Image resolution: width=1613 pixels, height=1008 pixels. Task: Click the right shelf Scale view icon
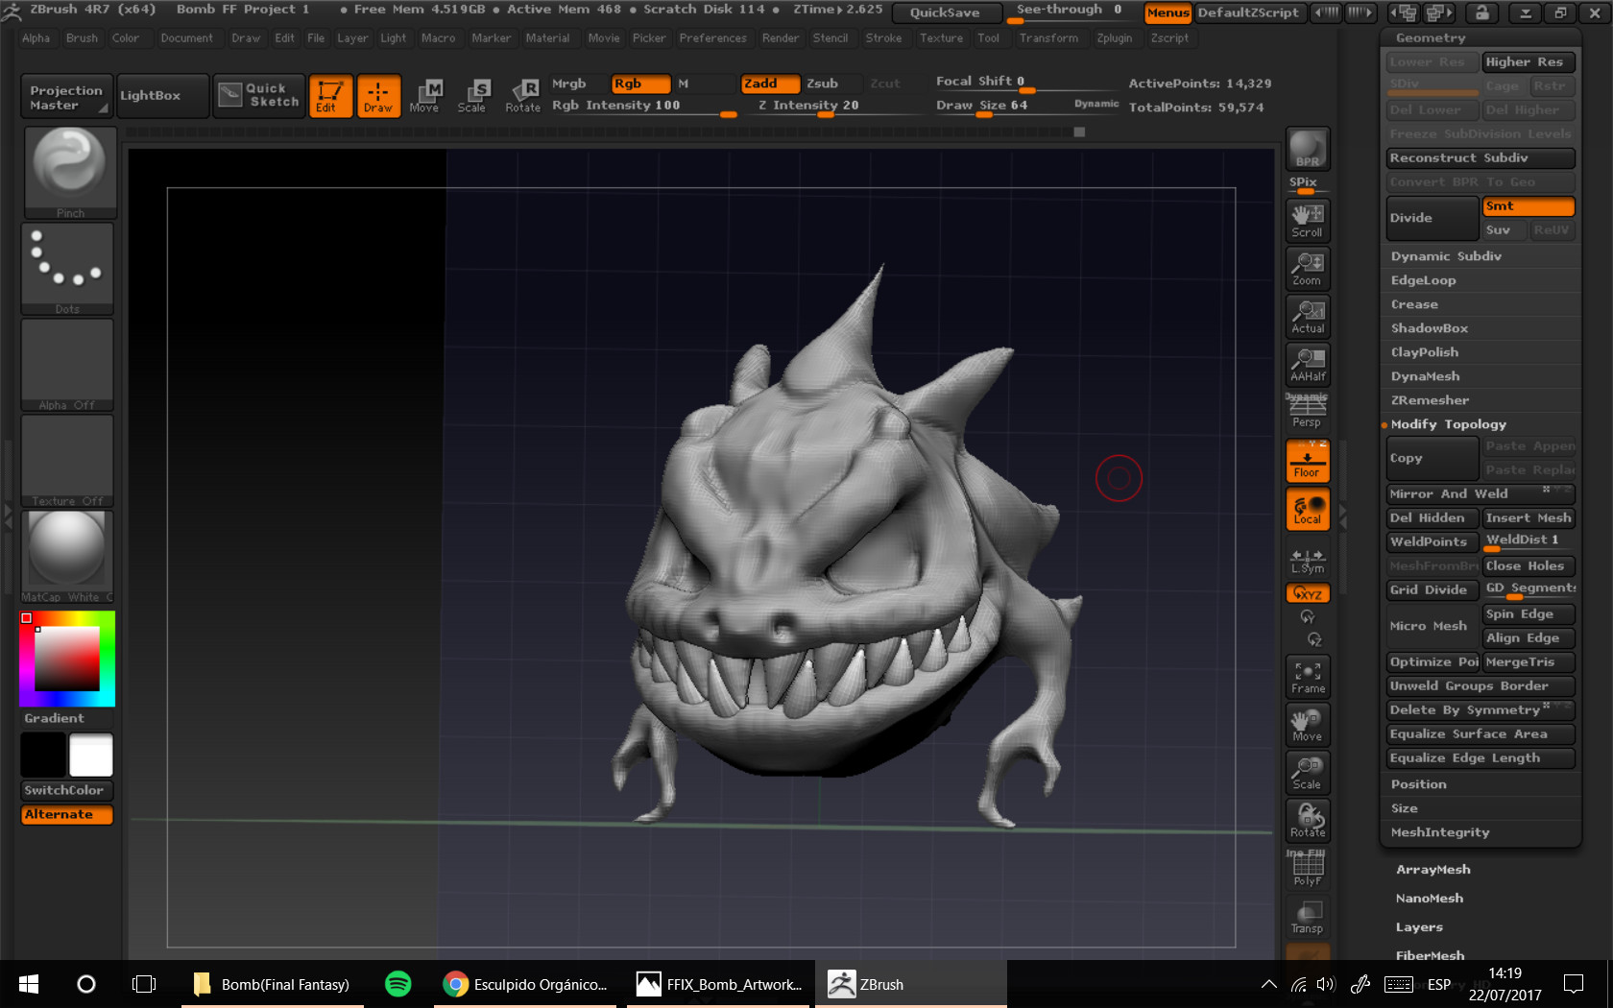1307,773
